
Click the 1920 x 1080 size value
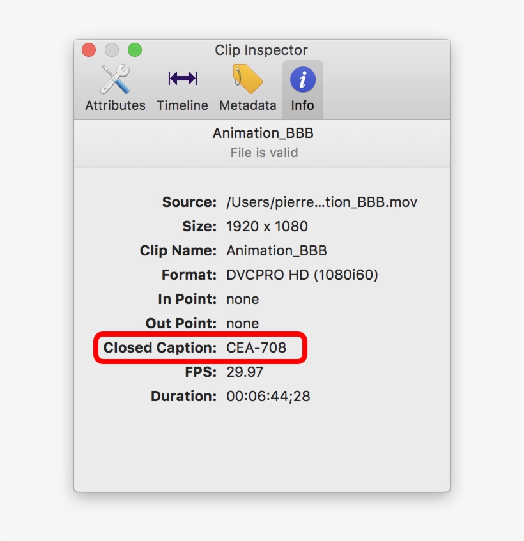(x=267, y=227)
